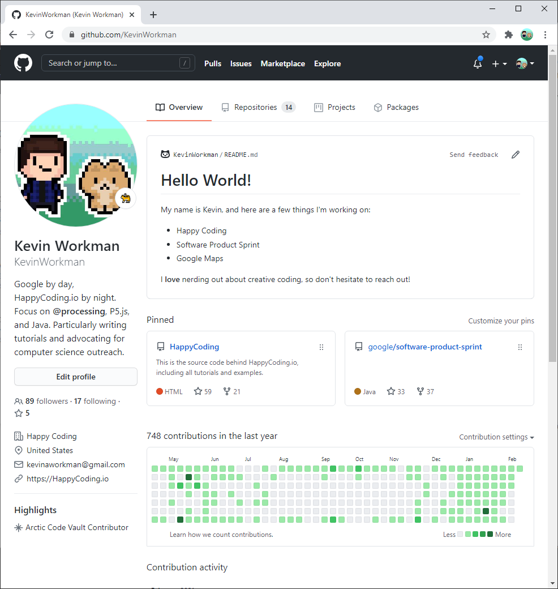Open Marketplace in header
The image size is (558, 589).
coord(283,63)
